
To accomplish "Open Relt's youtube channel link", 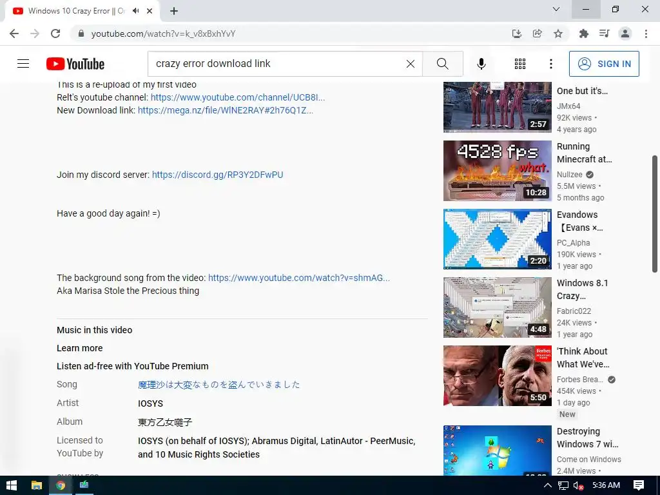I will pyautogui.click(x=238, y=97).
